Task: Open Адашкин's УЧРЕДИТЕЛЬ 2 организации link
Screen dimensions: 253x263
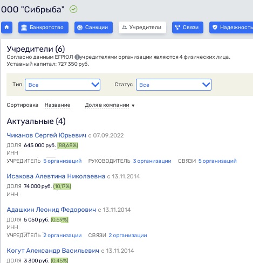Action: pos(63,235)
